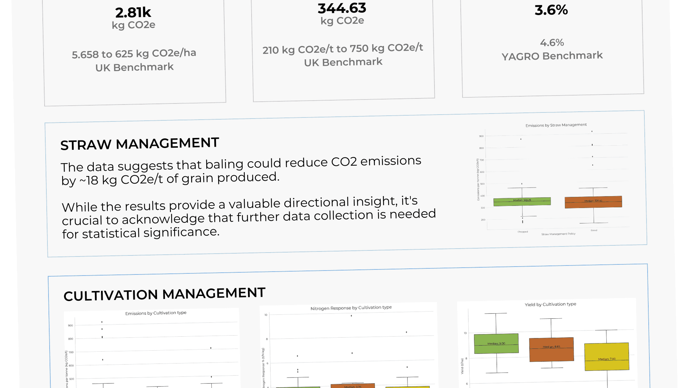The width and height of the screenshot is (690, 388).
Task: Click the 344.63 kg CO2e value
Action: pos(342,9)
